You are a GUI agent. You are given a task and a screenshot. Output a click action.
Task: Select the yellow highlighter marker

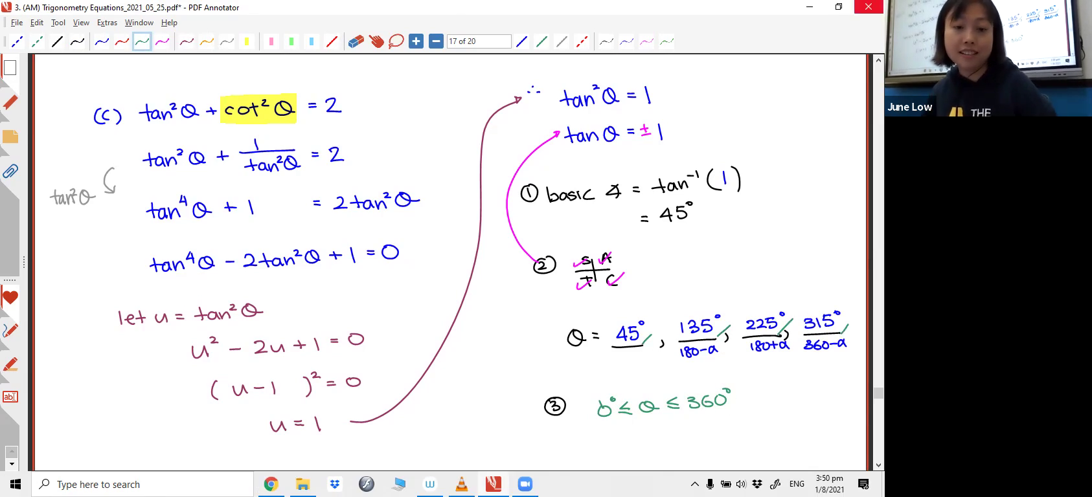click(x=247, y=41)
